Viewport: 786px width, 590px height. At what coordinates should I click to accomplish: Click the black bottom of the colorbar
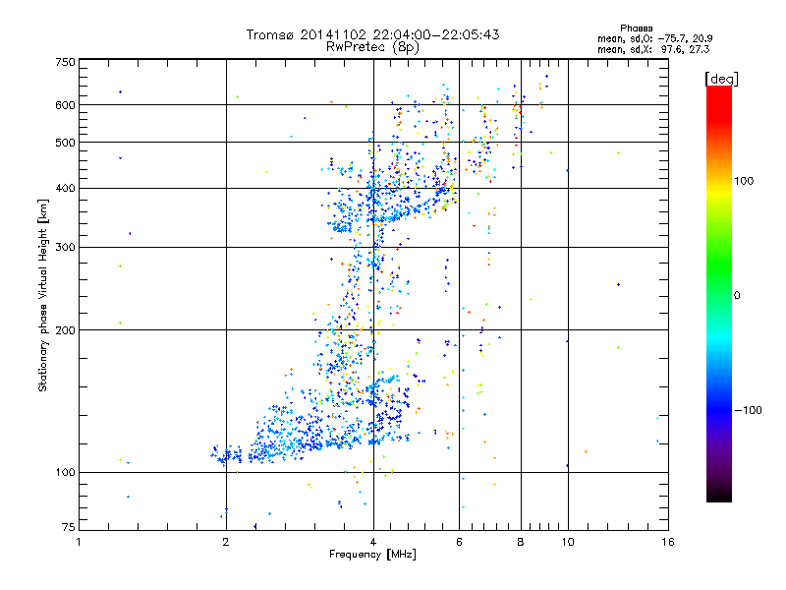[x=719, y=495]
